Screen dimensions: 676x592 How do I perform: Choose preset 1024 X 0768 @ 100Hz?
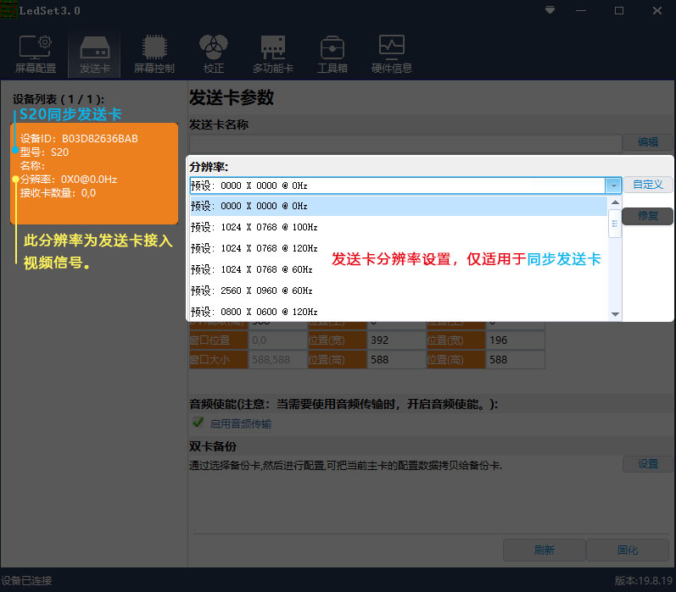pyautogui.click(x=399, y=227)
